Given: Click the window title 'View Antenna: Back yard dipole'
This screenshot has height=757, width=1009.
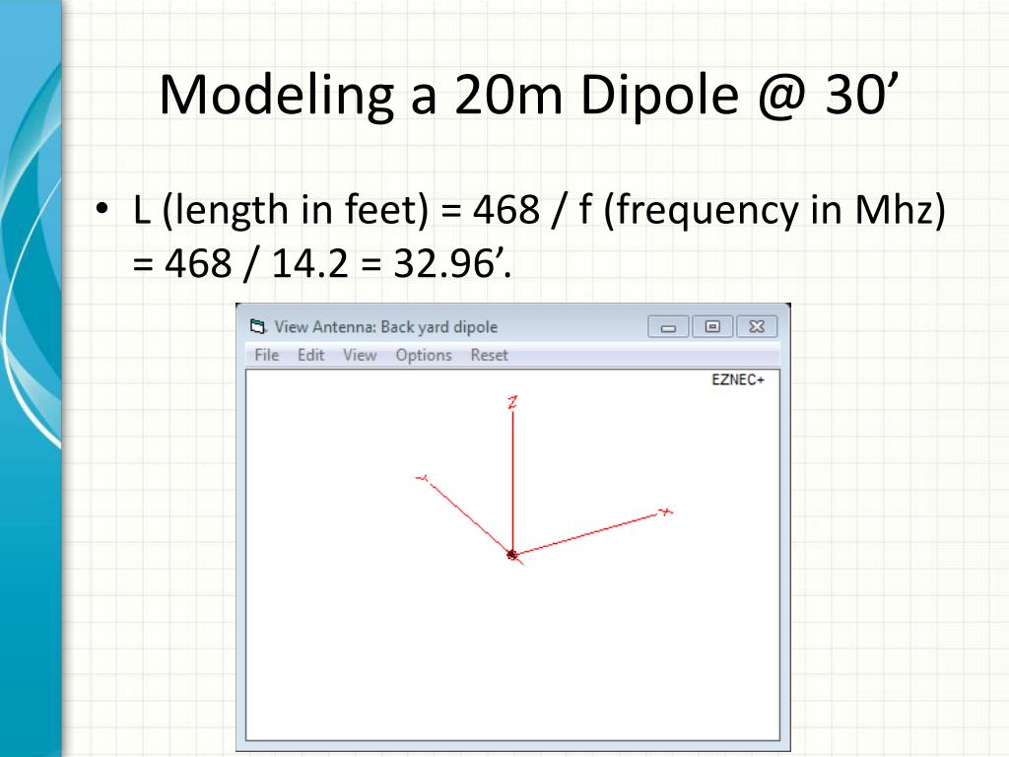Looking at the screenshot, I should pyautogui.click(x=386, y=326).
